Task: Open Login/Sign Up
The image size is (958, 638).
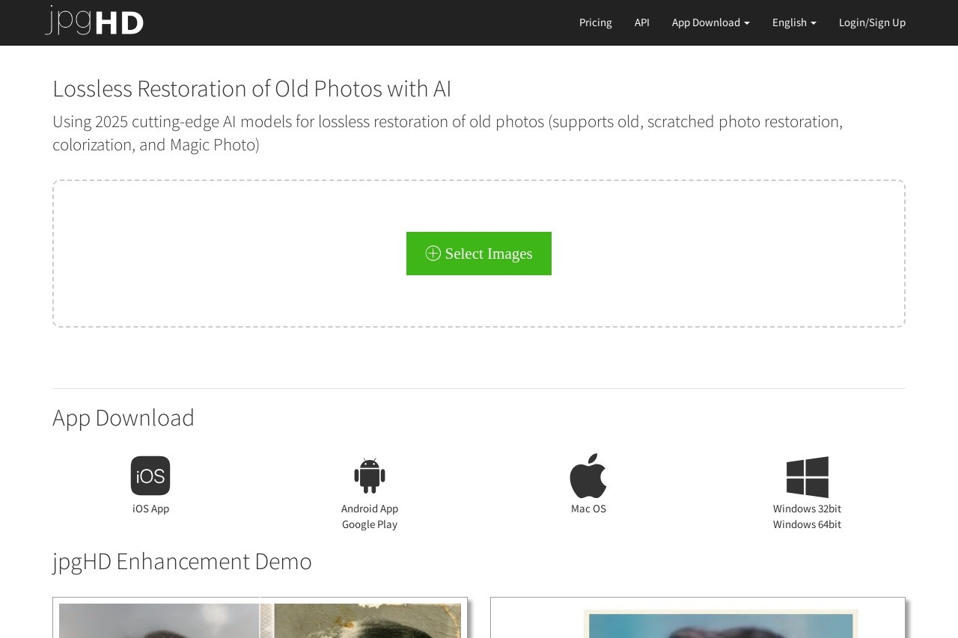Action: [x=872, y=22]
